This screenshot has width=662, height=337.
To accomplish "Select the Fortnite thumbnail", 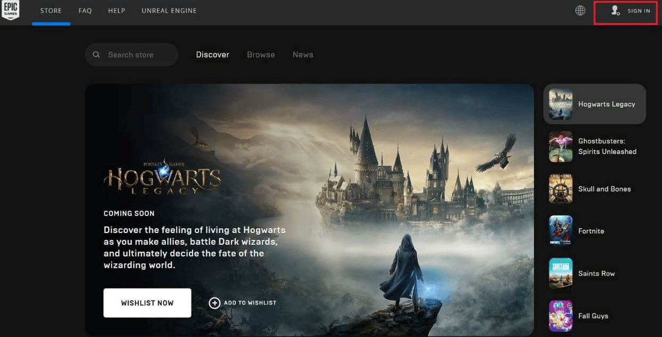I will (x=561, y=231).
